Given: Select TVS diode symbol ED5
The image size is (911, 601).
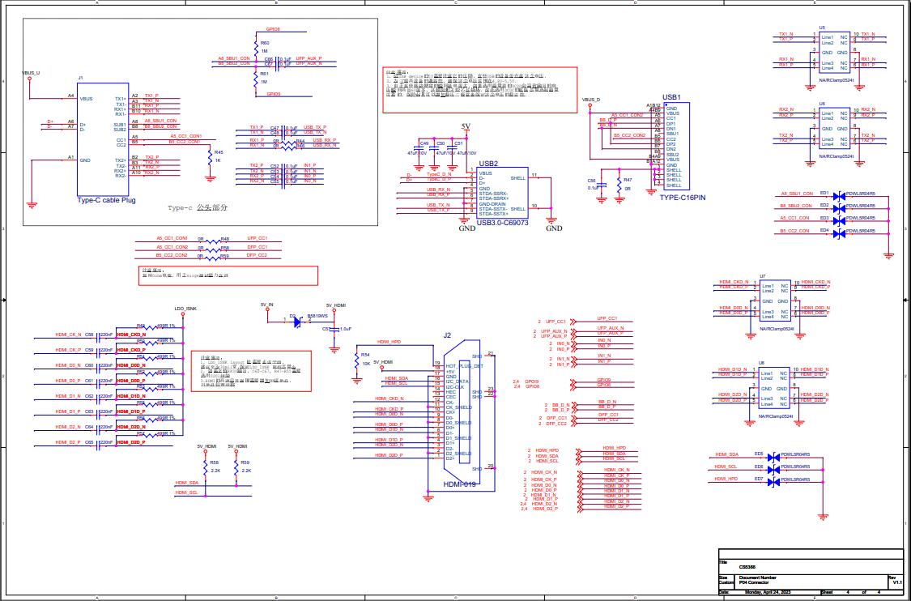Looking at the screenshot, I should coord(773,458).
